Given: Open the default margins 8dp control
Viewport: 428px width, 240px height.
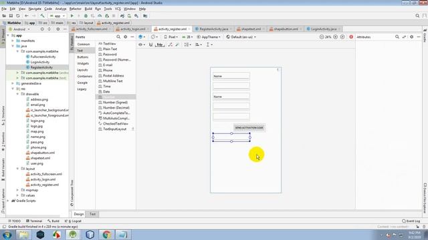Looking at the screenshot, I should pos(160,45).
